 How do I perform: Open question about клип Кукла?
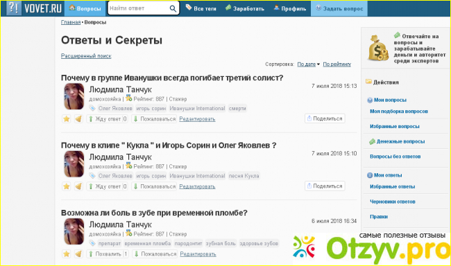pyautogui.click(x=169, y=145)
